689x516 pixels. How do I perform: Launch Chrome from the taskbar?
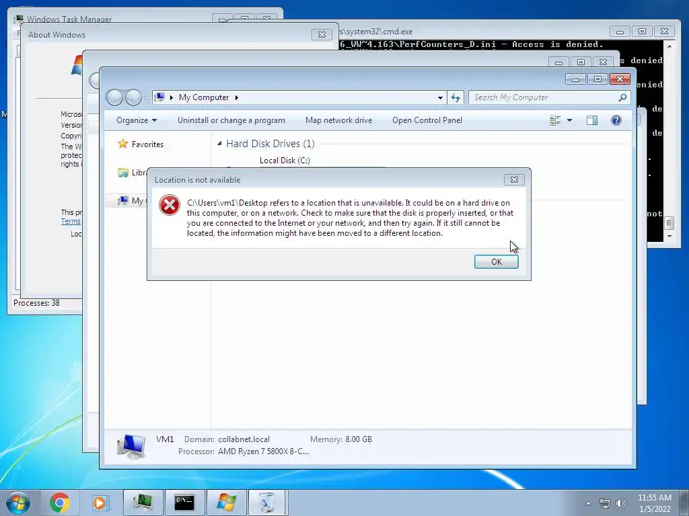pyautogui.click(x=60, y=503)
